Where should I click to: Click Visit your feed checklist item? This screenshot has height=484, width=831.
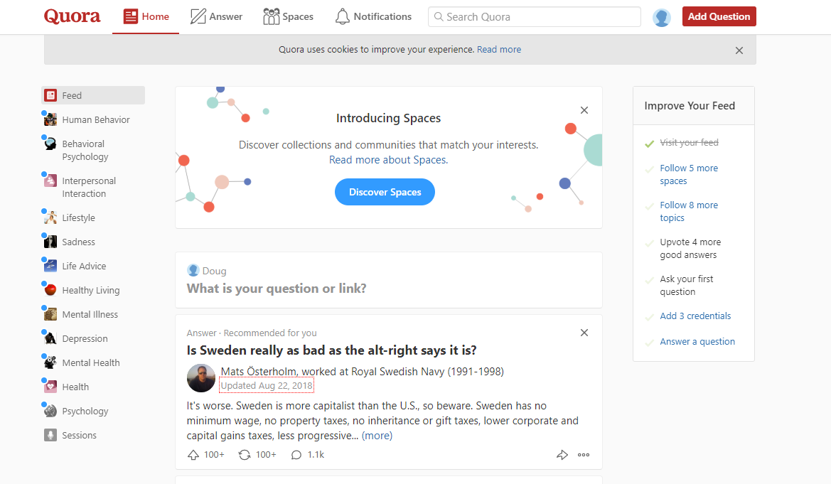(689, 143)
